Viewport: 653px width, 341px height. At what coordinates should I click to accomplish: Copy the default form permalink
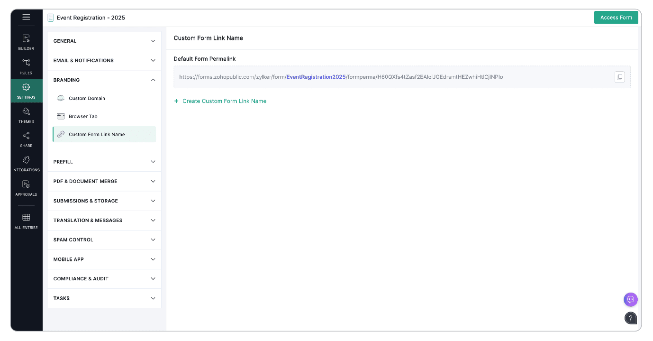(619, 77)
